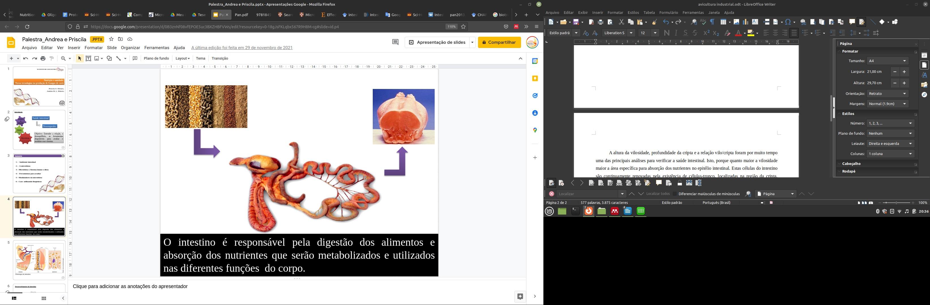Select slide 5 thumbnail in filmstrip
The width and height of the screenshot is (930, 305).
39,260
